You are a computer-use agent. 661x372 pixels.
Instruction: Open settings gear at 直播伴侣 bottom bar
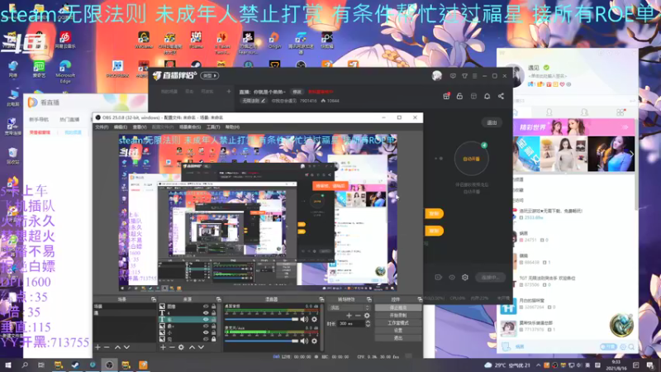465,277
